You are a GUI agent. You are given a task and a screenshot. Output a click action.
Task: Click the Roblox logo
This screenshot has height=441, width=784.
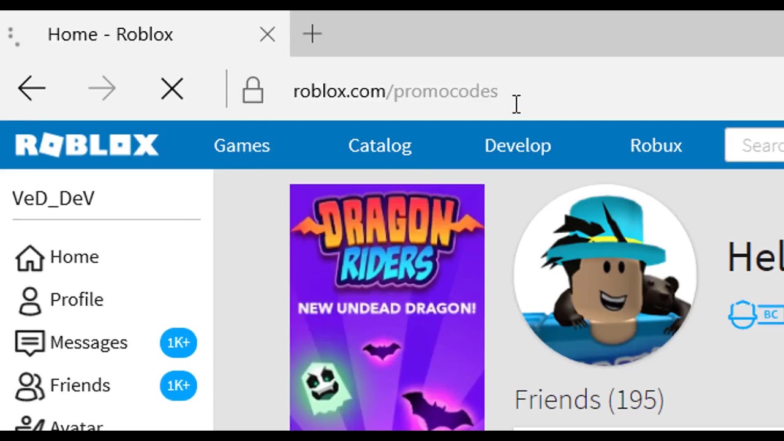tap(86, 145)
